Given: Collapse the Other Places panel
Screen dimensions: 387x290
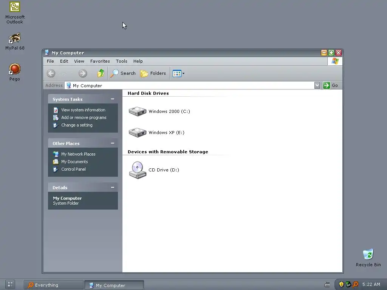Looking at the screenshot, I should click(x=113, y=143).
